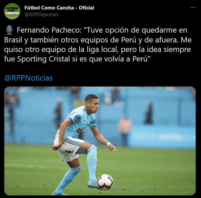
Task: Open the three-dot more options menu
Action: click(193, 7)
